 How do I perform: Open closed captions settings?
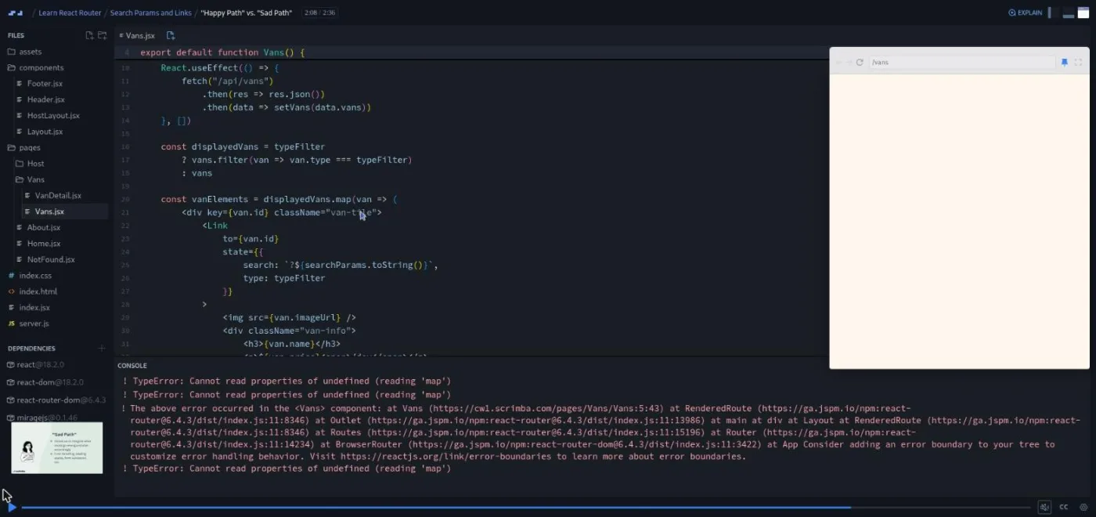[1064, 507]
